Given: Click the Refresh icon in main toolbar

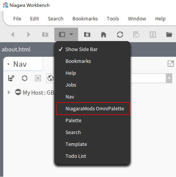Looking at the screenshot, I should point(120,35).
